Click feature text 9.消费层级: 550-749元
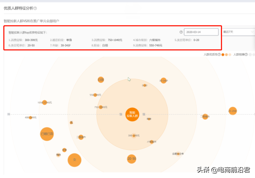The image size is (255, 178). click(148, 45)
